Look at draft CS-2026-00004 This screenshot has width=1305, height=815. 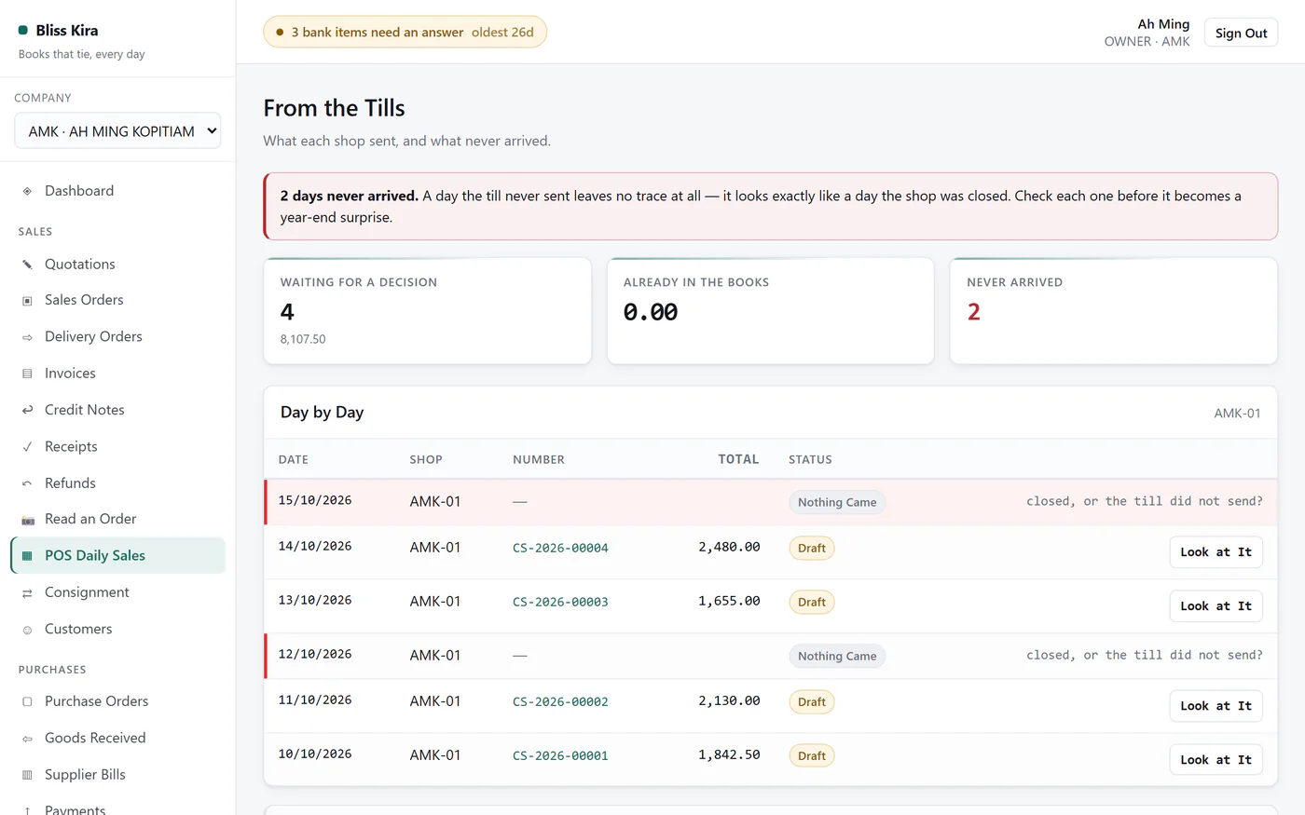click(1216, 552)
